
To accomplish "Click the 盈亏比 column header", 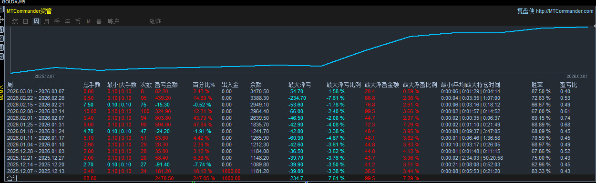I will point(568,85).
